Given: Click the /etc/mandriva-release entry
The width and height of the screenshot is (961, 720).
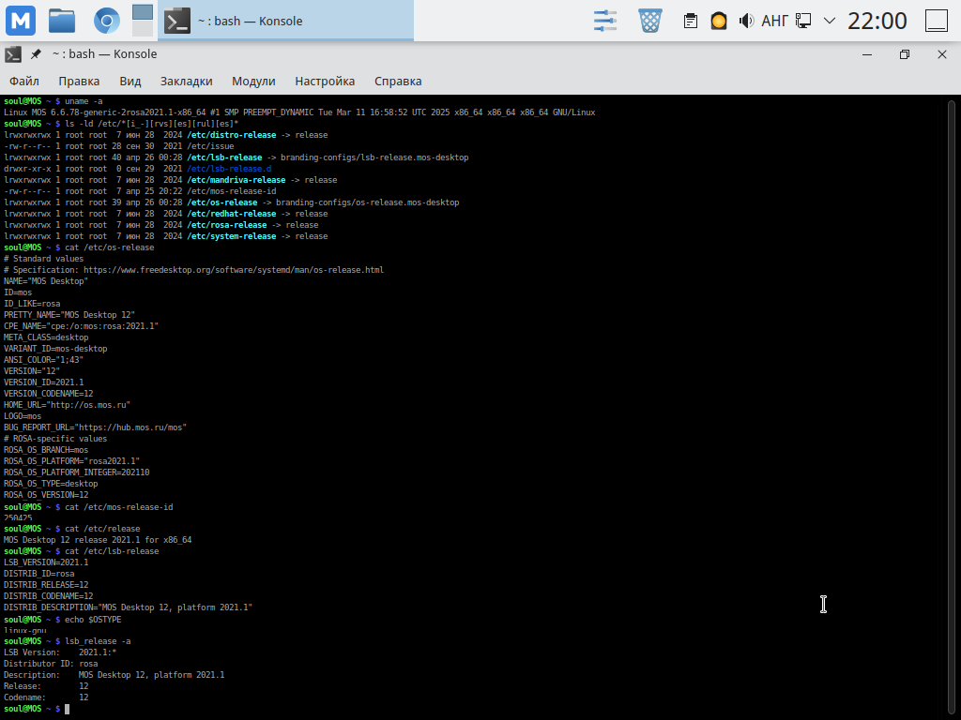Looking at the screenshot, I should 236,180.
